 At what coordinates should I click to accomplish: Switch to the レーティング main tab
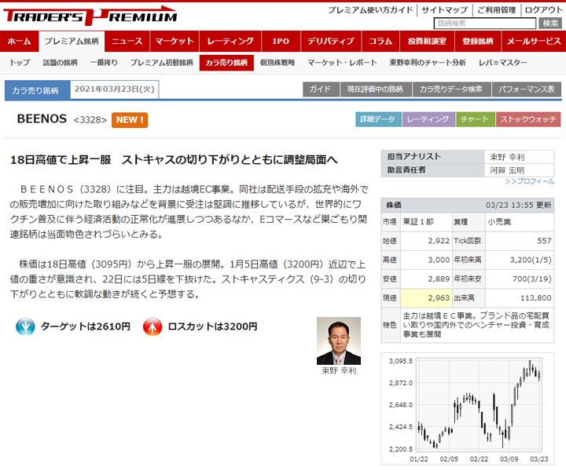tap(230, 42)
